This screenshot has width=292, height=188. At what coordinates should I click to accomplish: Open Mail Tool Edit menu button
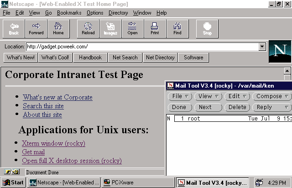tap(237, 96)
